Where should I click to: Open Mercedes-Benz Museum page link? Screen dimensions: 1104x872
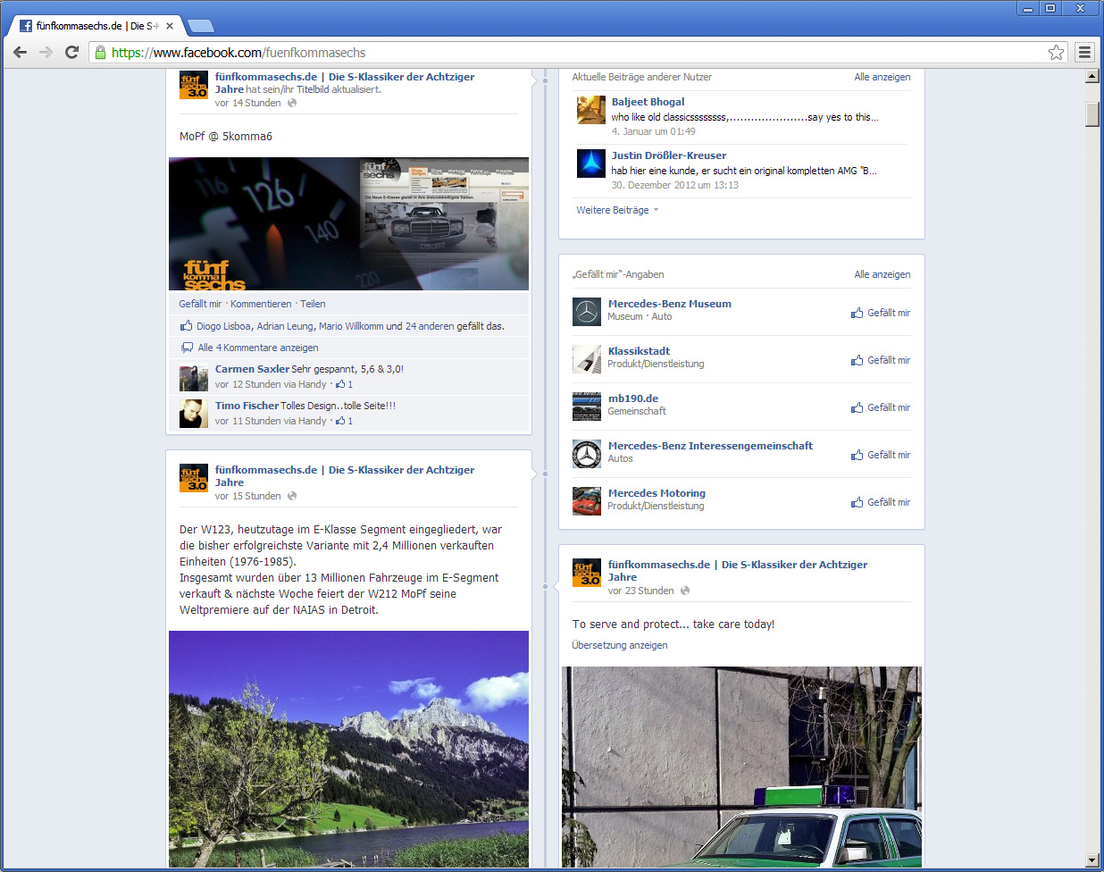[670, 304]
